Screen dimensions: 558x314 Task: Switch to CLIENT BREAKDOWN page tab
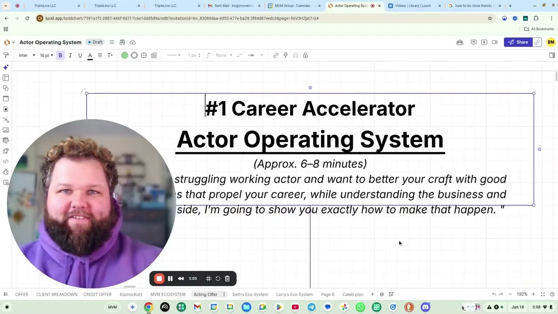click(57, 294)
